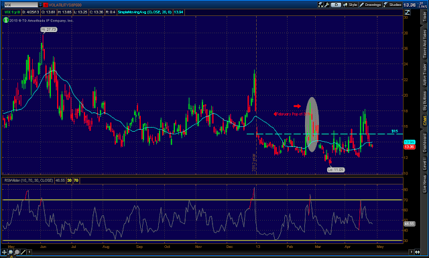
Task: Switch to the Active Trader side tab
Action: [x=424, y=74]
